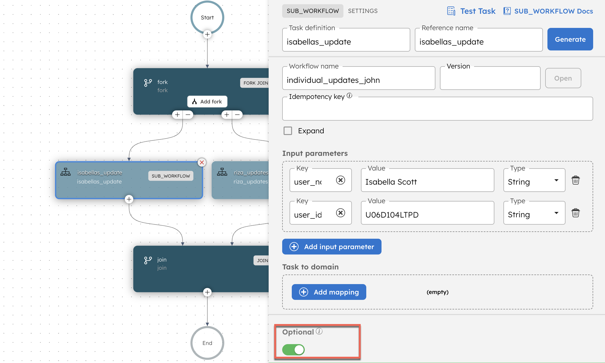Click the SUB_WORKFLOW badge on isabellas_update node

click(x=171, y=176)
